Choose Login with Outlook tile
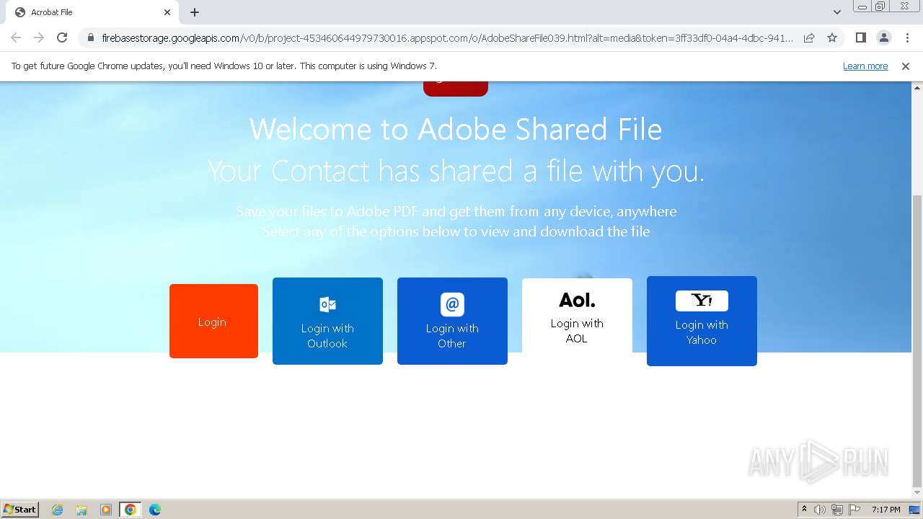 327,321
